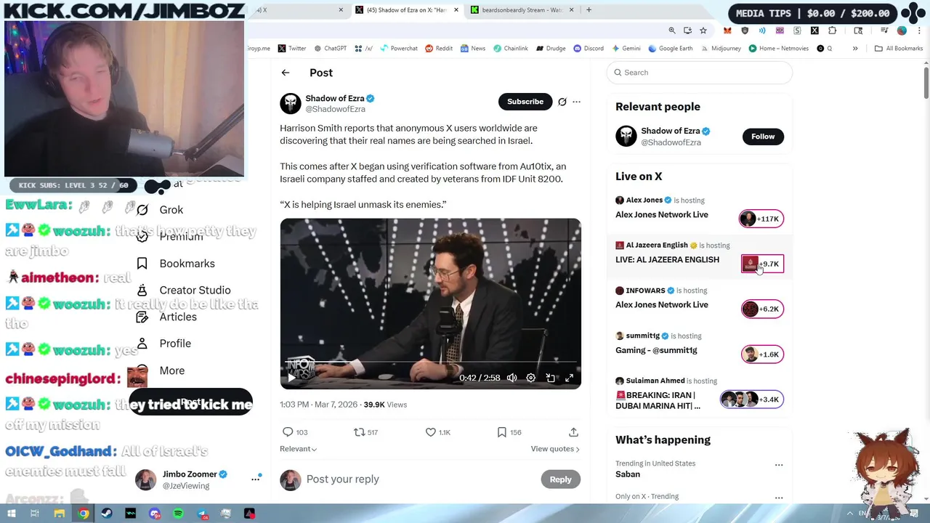Image resolution: width=930 pixels, height=523 pixels.
Task: Open Reddit bookmark
Action: [439, 49]
